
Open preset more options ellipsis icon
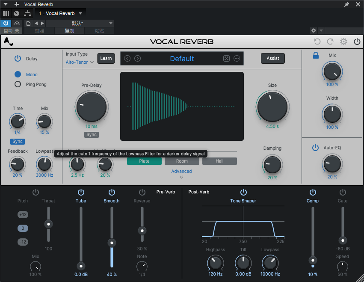(x=237, y=58)
